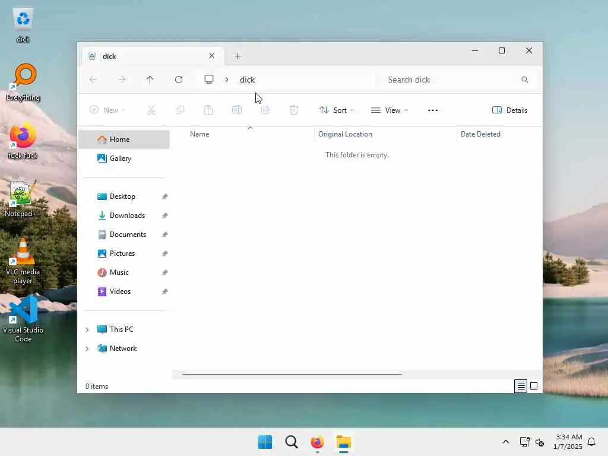Click the Rename icon in the toolbar
Viewport: 608px width, 456px height.
(237, 110)
